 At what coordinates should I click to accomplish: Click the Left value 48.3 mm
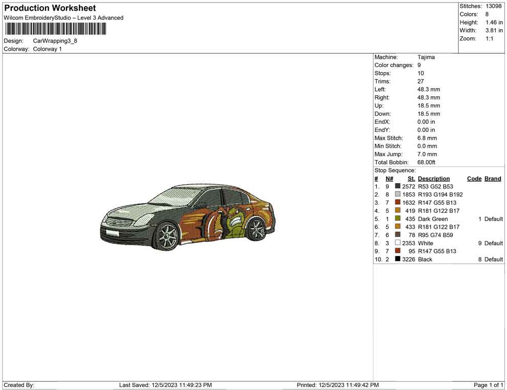[x=429, y=90]
